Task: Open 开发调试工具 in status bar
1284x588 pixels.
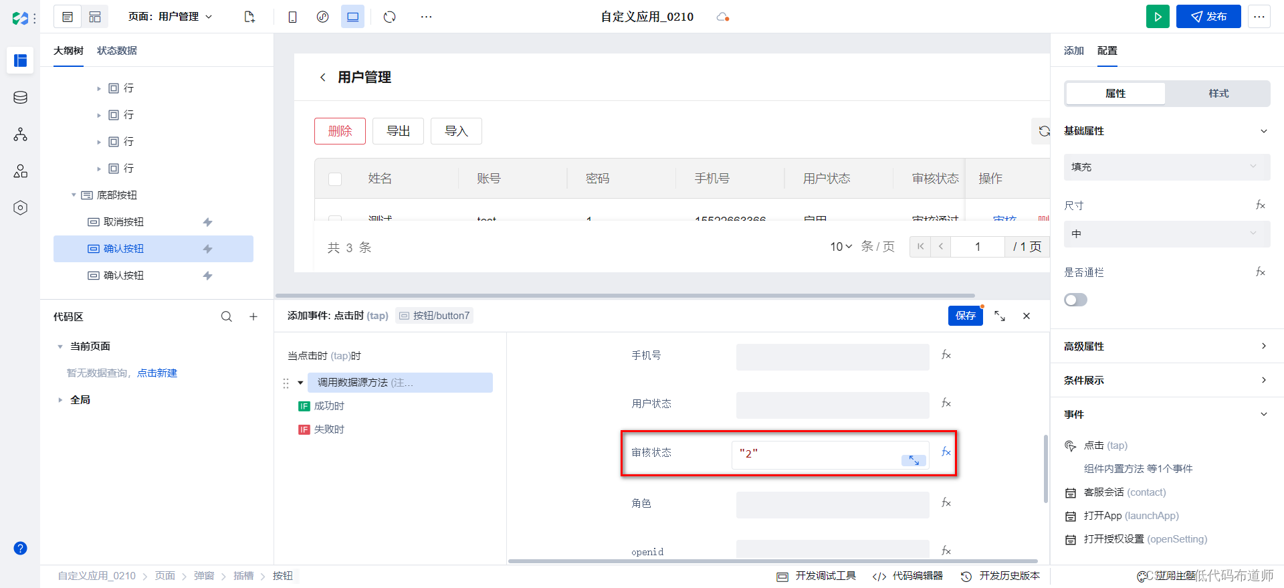Action: pyautogui.click(x=817, y=576)
